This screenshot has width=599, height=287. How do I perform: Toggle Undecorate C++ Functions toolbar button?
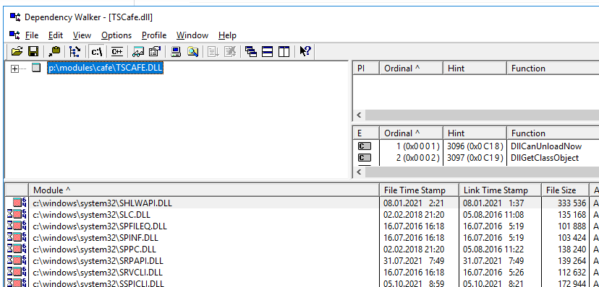tap(117, 51)
